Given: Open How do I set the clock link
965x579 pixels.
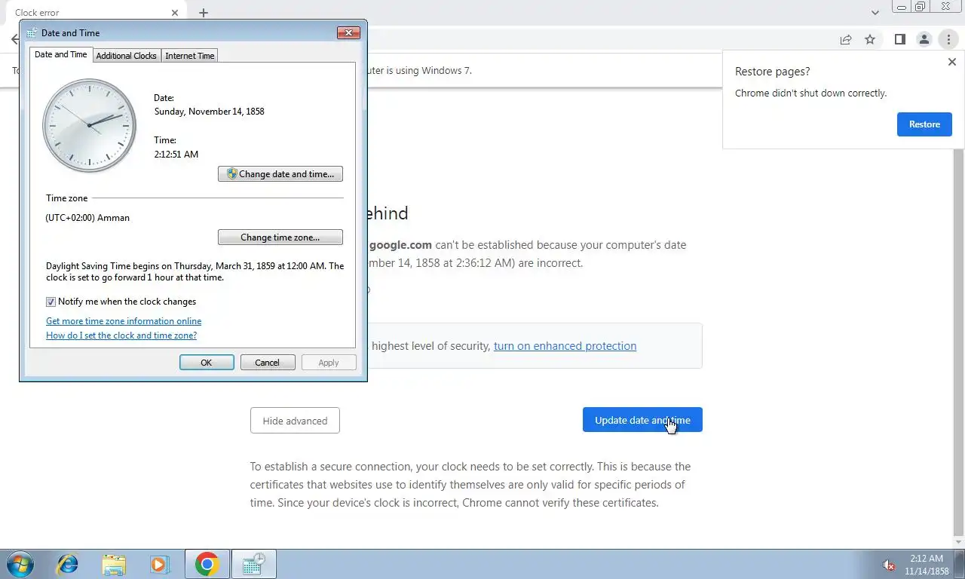Looking at the screenshot, I should click(121, 335).
